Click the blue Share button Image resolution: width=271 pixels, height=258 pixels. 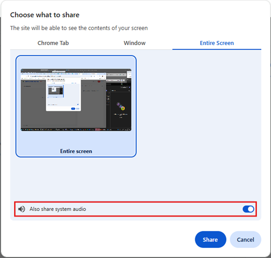point(211,240)
